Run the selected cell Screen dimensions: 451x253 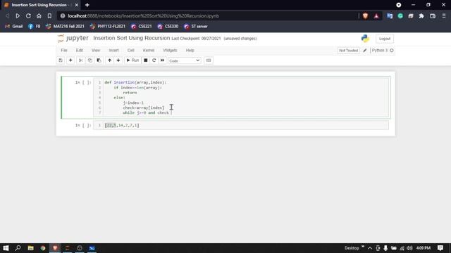pos(133,60)
